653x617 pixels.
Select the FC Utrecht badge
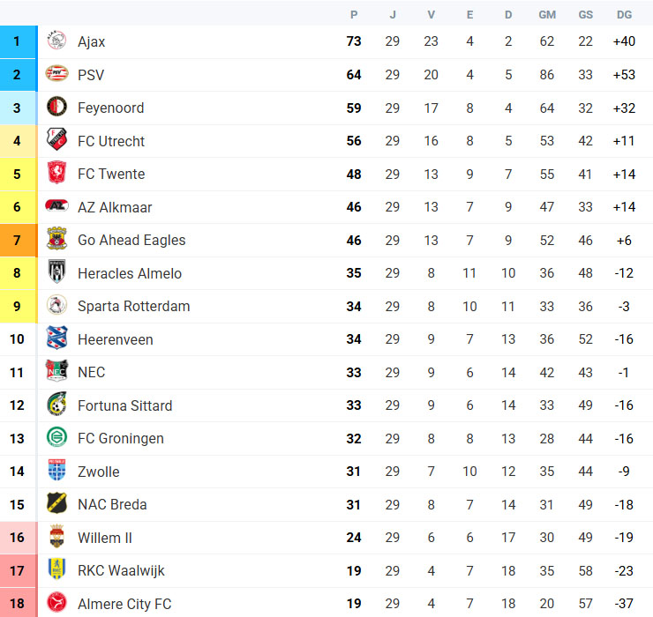point(56,139)
